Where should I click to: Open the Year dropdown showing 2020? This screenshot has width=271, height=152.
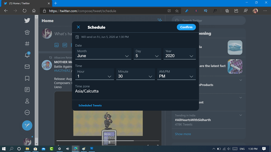point(180,54)
